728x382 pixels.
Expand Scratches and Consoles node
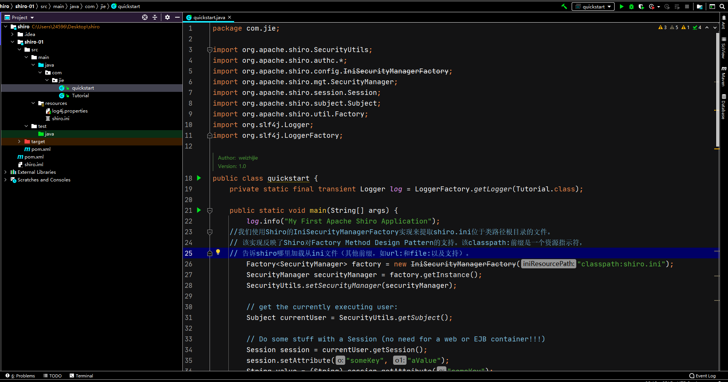pos(6,180)
